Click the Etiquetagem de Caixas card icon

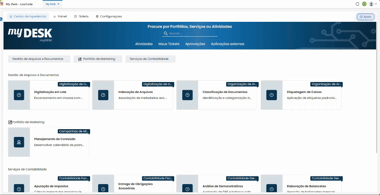(271, 95)
